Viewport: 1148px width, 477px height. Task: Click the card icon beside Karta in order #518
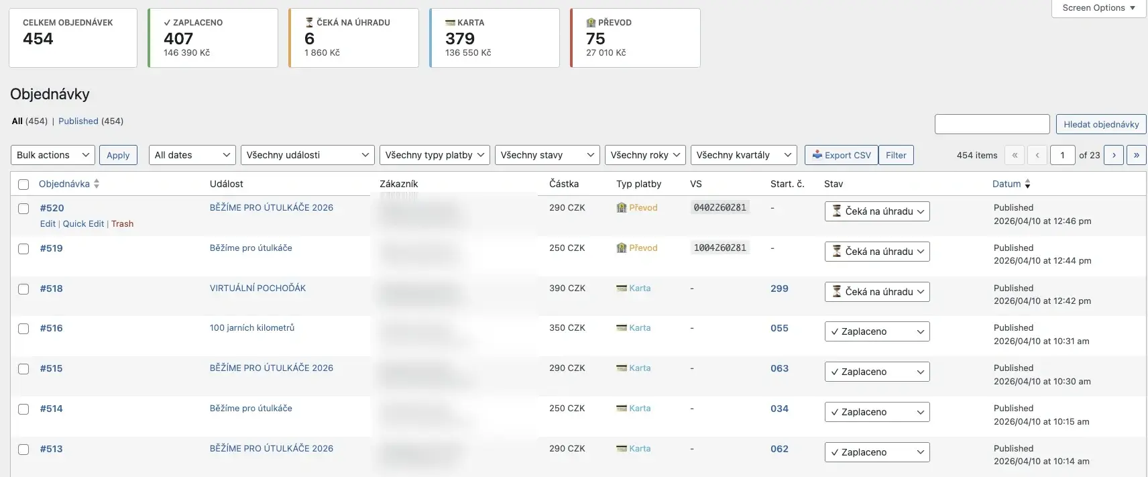622,288
